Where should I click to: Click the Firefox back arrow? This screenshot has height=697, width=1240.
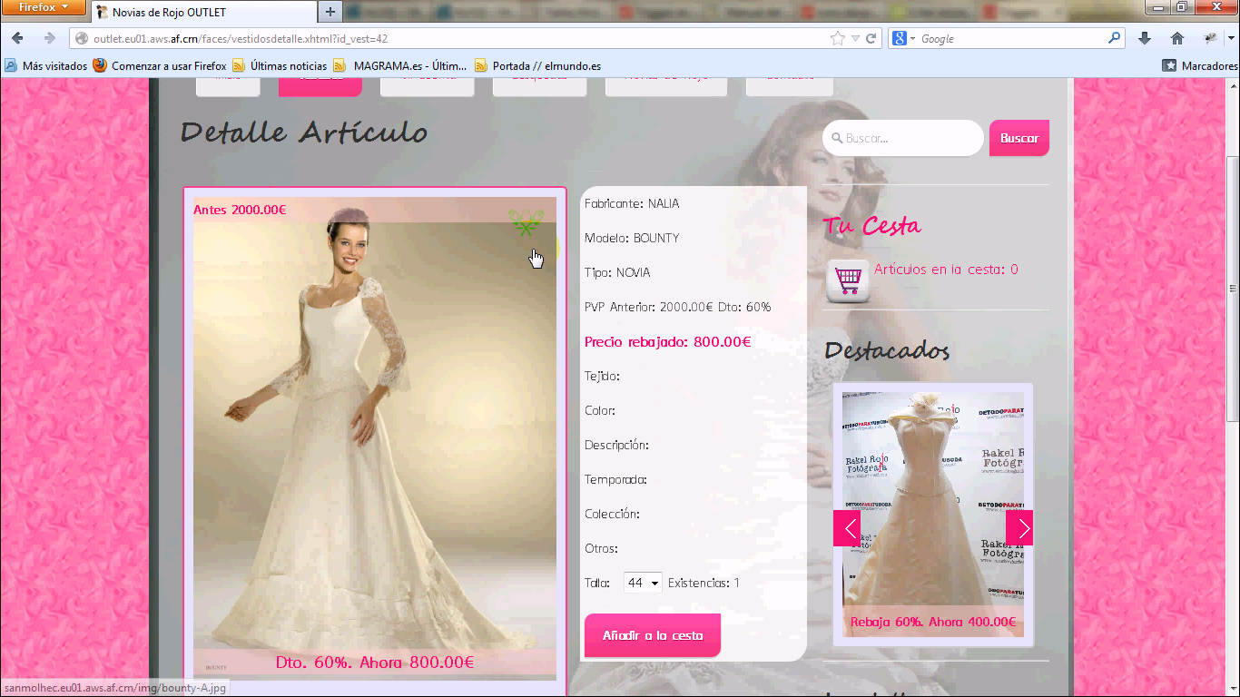(x=17, y=38)
